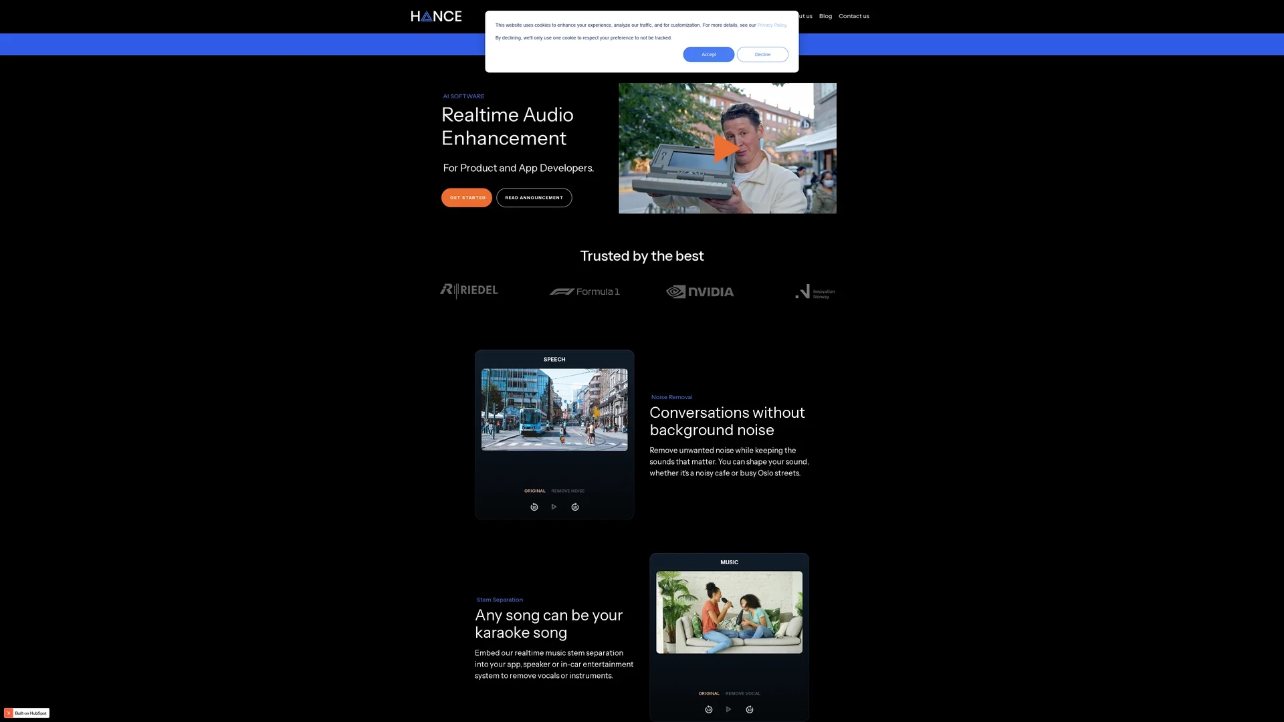The image size is (1284, 722).
Task: Decline cookies in the banner
Action: point(762,54)
